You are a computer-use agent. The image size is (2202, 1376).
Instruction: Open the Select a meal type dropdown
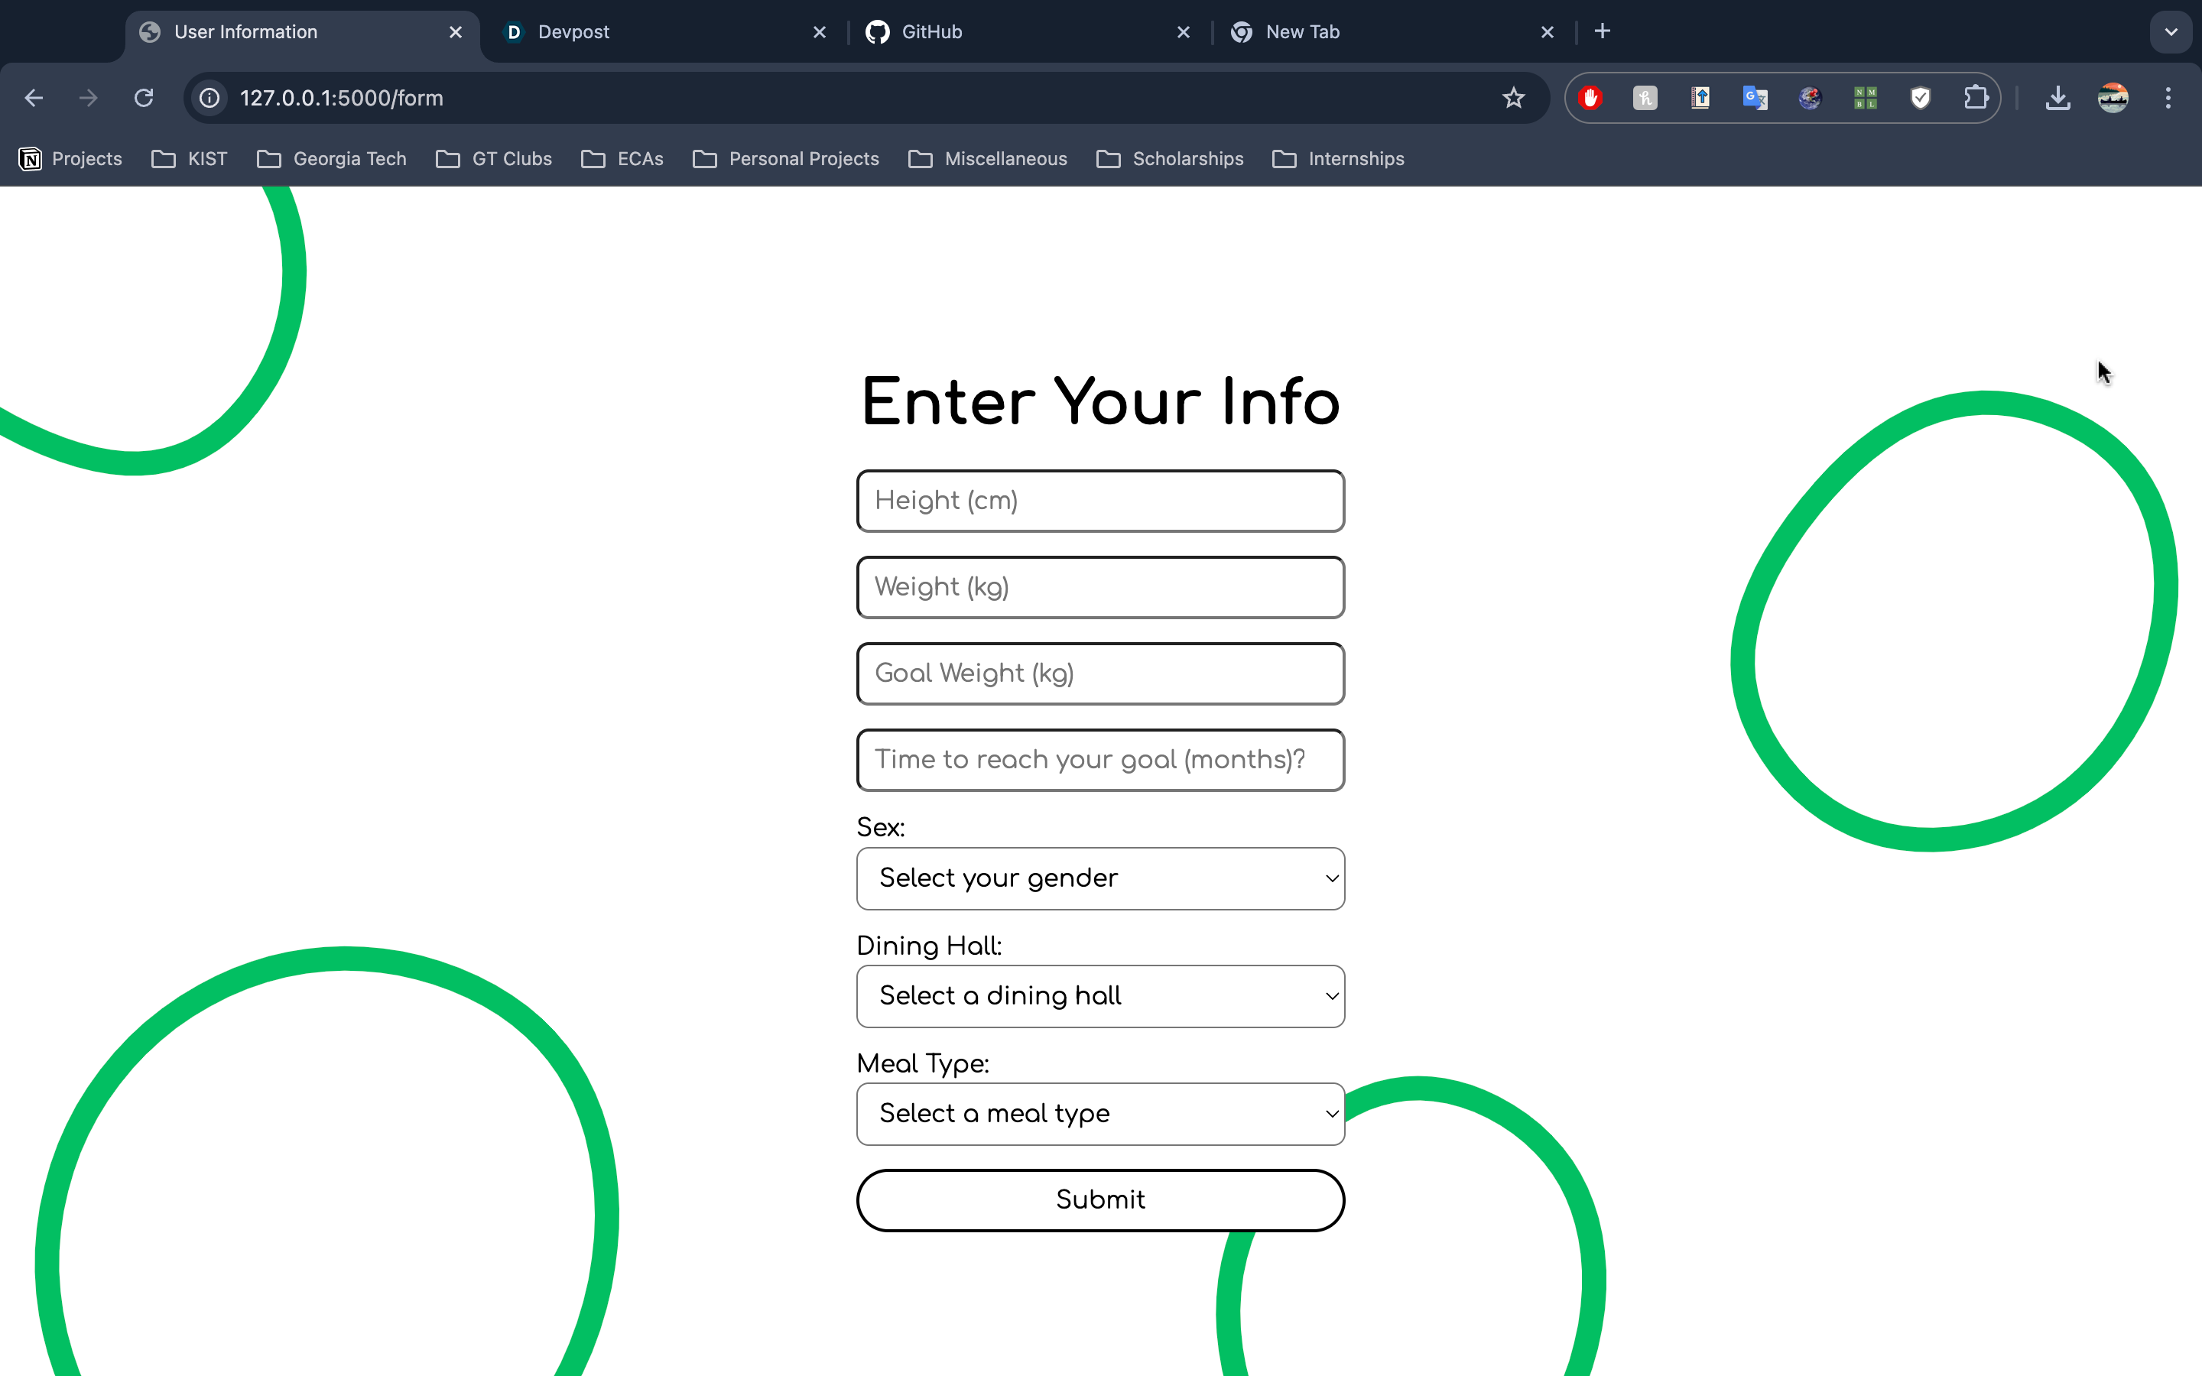click(x=1100, y=1113)
